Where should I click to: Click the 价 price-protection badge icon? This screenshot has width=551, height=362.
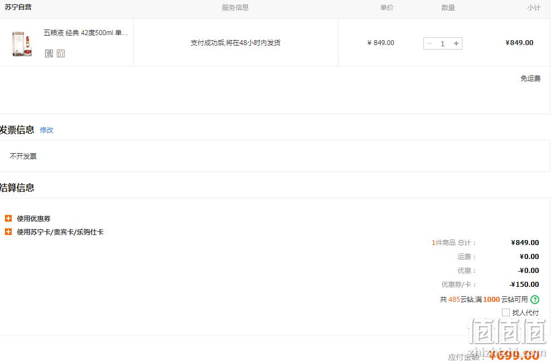(61, 53)
